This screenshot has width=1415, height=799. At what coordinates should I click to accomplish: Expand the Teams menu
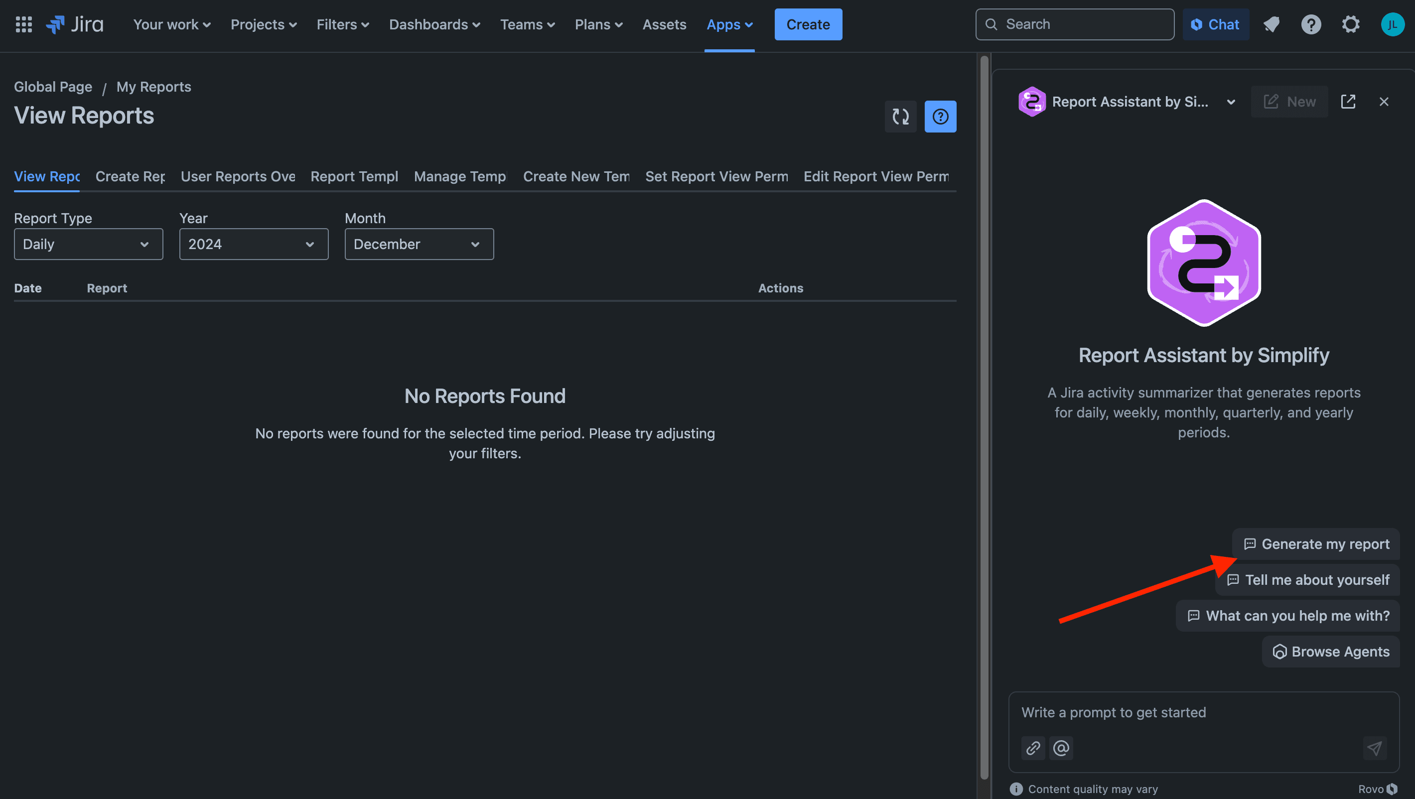point(527,24)
